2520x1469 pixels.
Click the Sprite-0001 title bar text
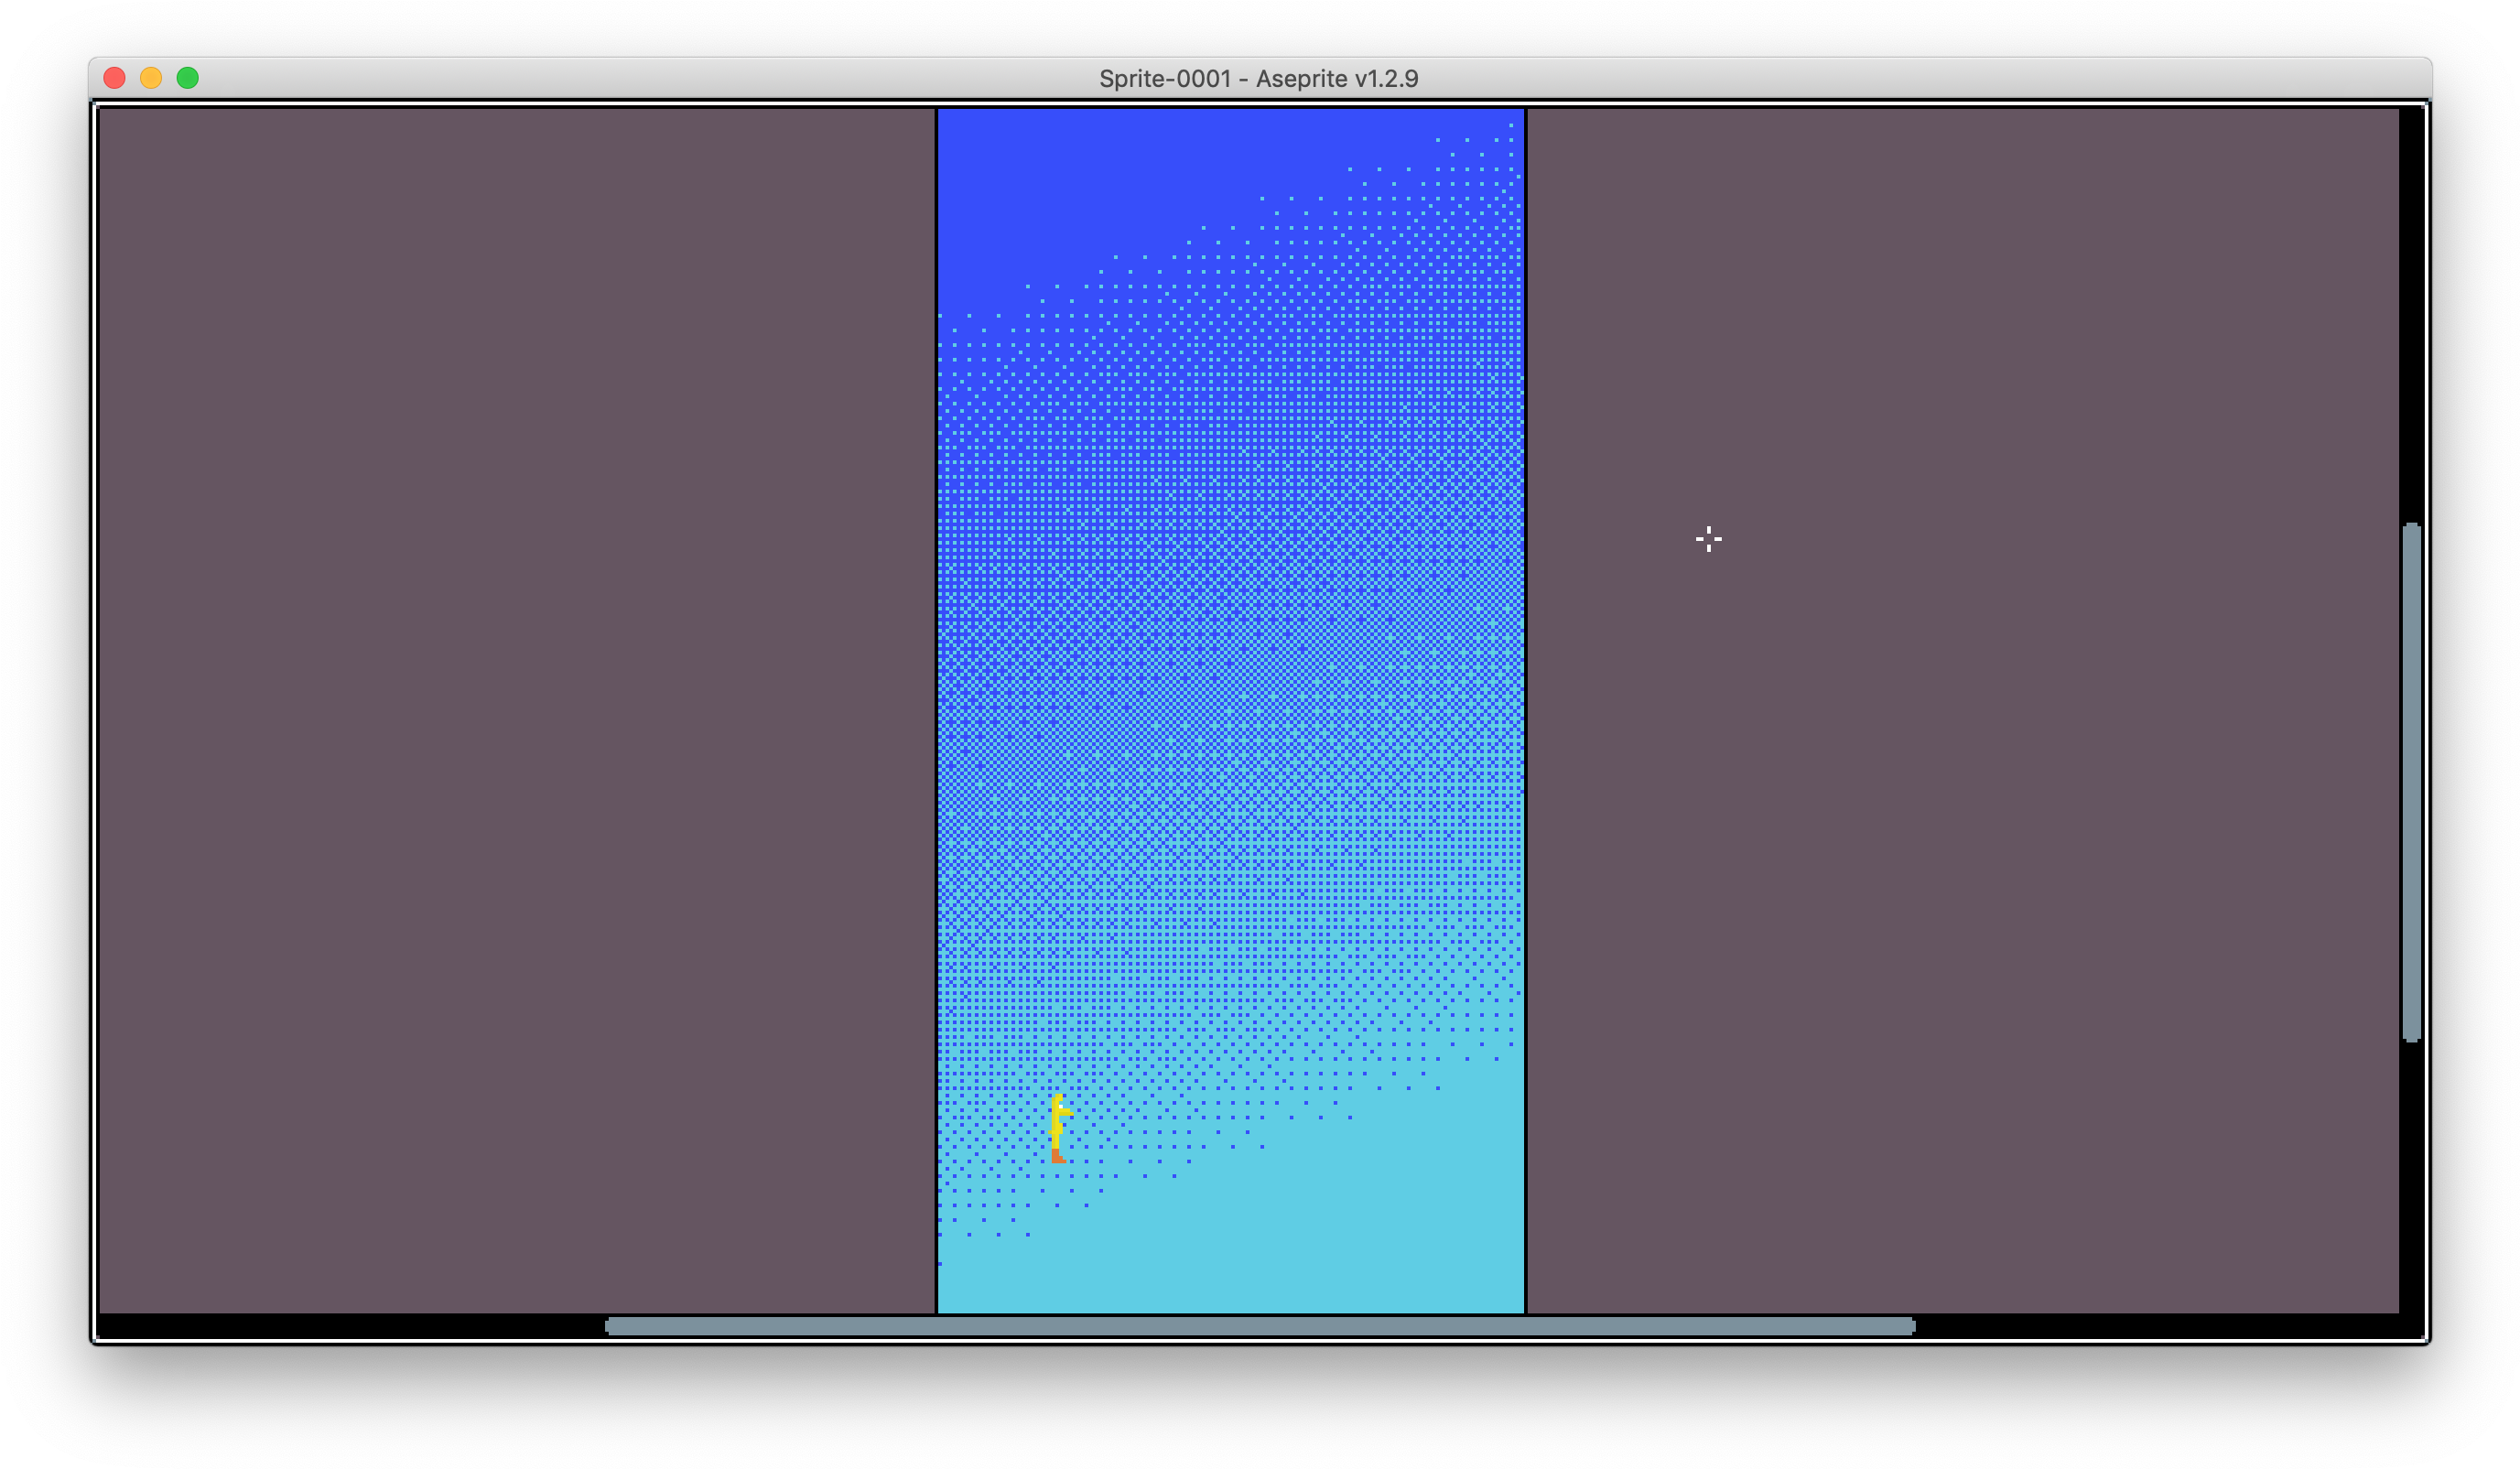tap(1258, 78)
